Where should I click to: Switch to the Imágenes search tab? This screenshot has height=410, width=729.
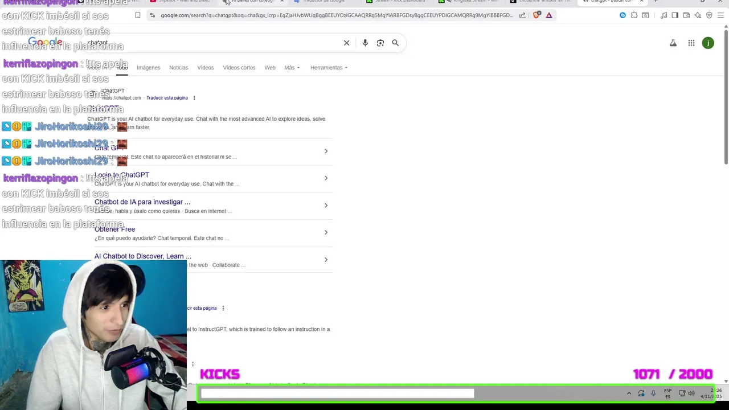(x=148, y=68)
